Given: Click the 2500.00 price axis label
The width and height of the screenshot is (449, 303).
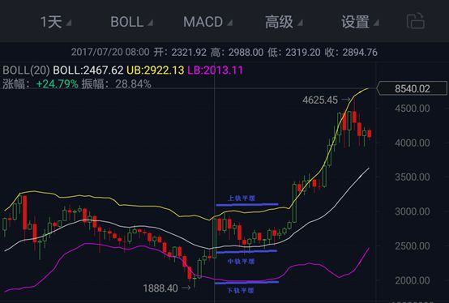Looking at the screenshot, I should coord(413,246).
